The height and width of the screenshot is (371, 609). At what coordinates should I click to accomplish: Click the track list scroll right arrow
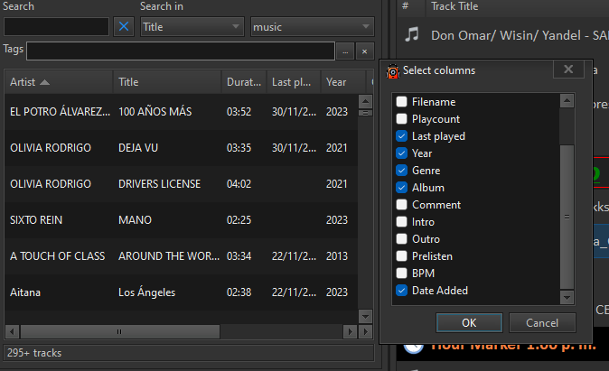353,332
